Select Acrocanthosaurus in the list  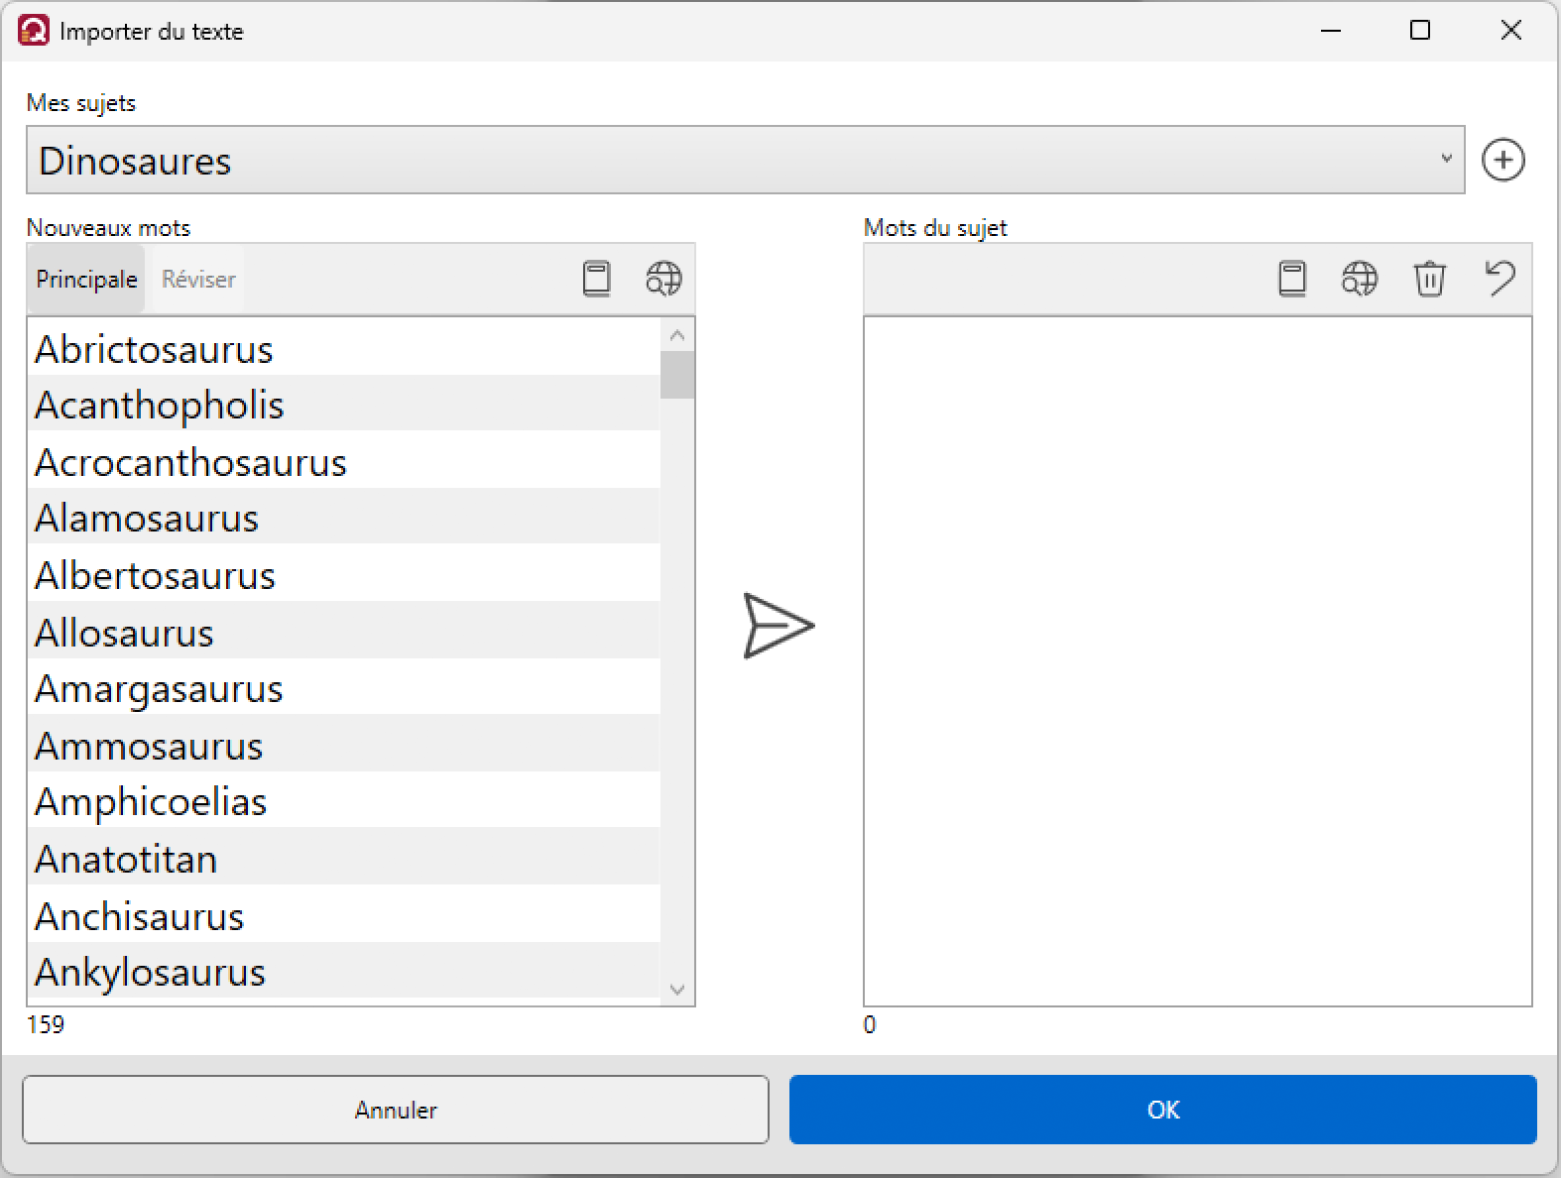click(344, 461)
